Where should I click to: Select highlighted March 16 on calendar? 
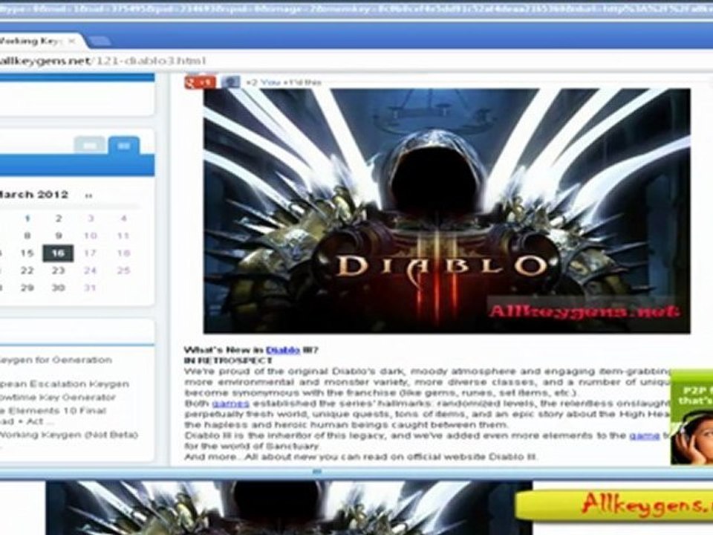click(58, 253)
